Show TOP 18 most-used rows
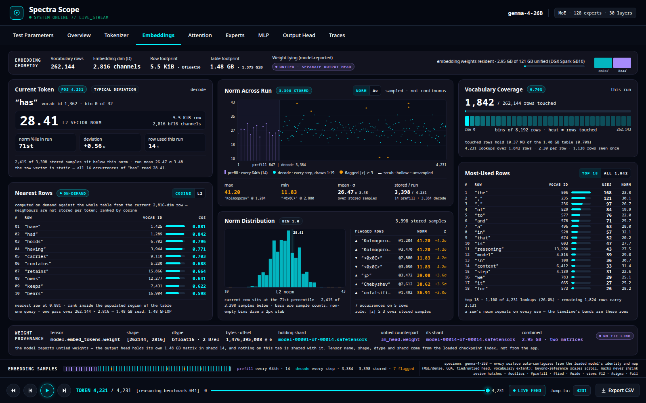The width and height of the screenshot is (646, 403). (590, 173)
